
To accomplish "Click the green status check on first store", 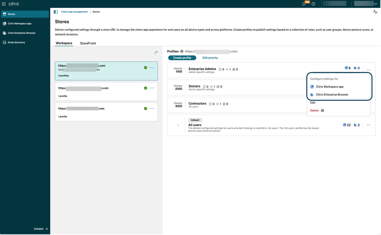I will 145,68.
